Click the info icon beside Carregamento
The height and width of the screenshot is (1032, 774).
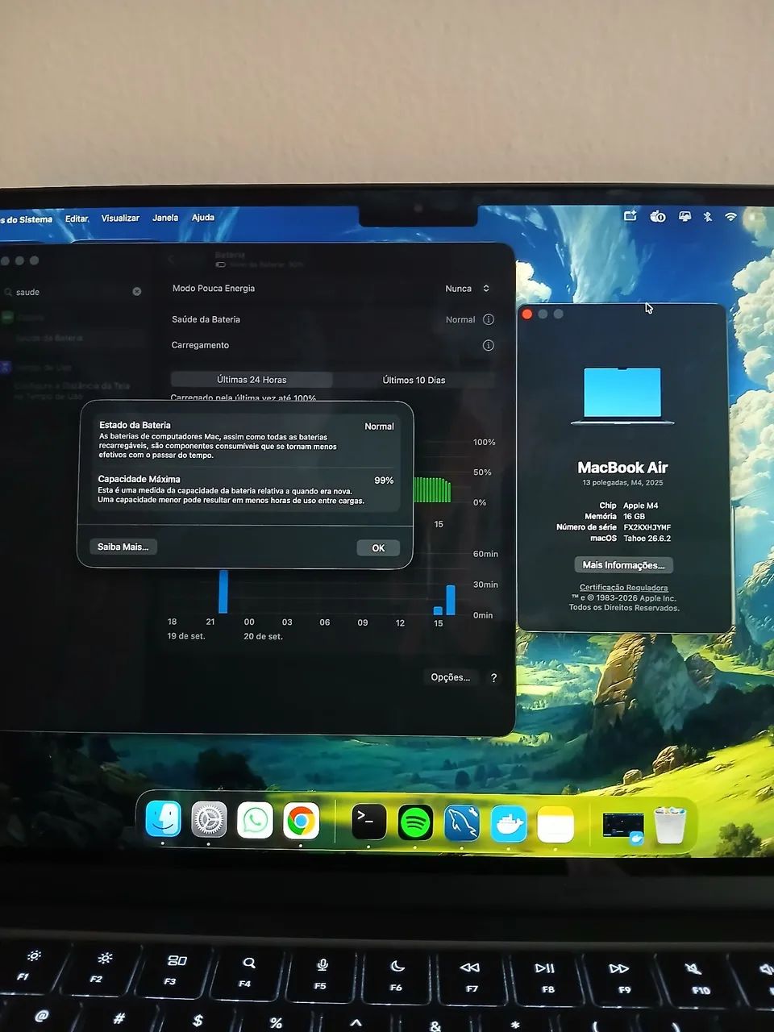pyautogui.click(x=488, y=345)
